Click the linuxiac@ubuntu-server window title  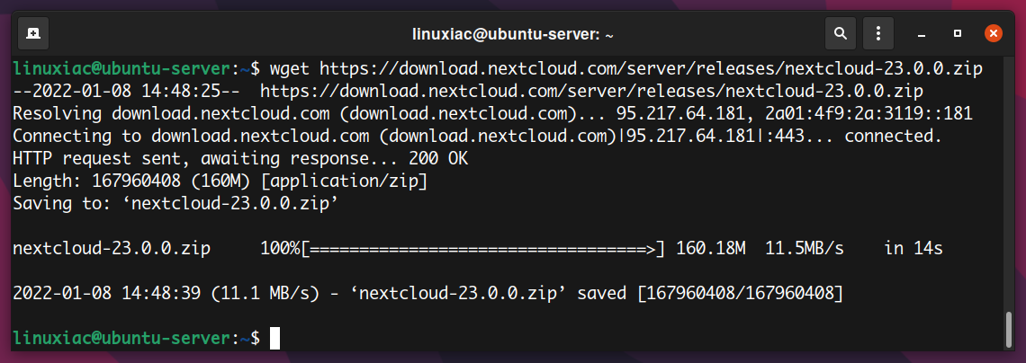(513, 34)
